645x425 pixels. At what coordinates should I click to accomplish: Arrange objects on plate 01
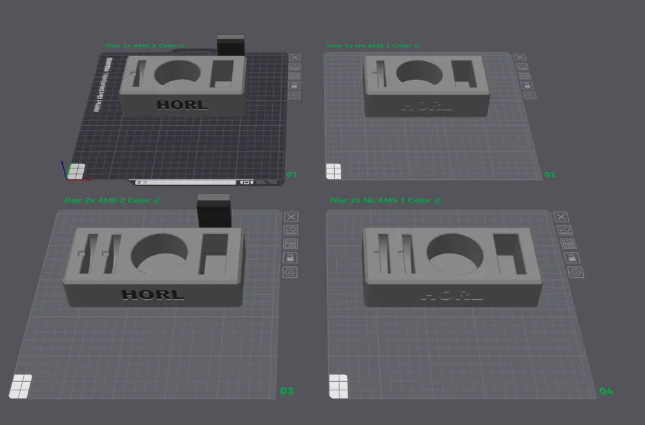click(295, 76)
